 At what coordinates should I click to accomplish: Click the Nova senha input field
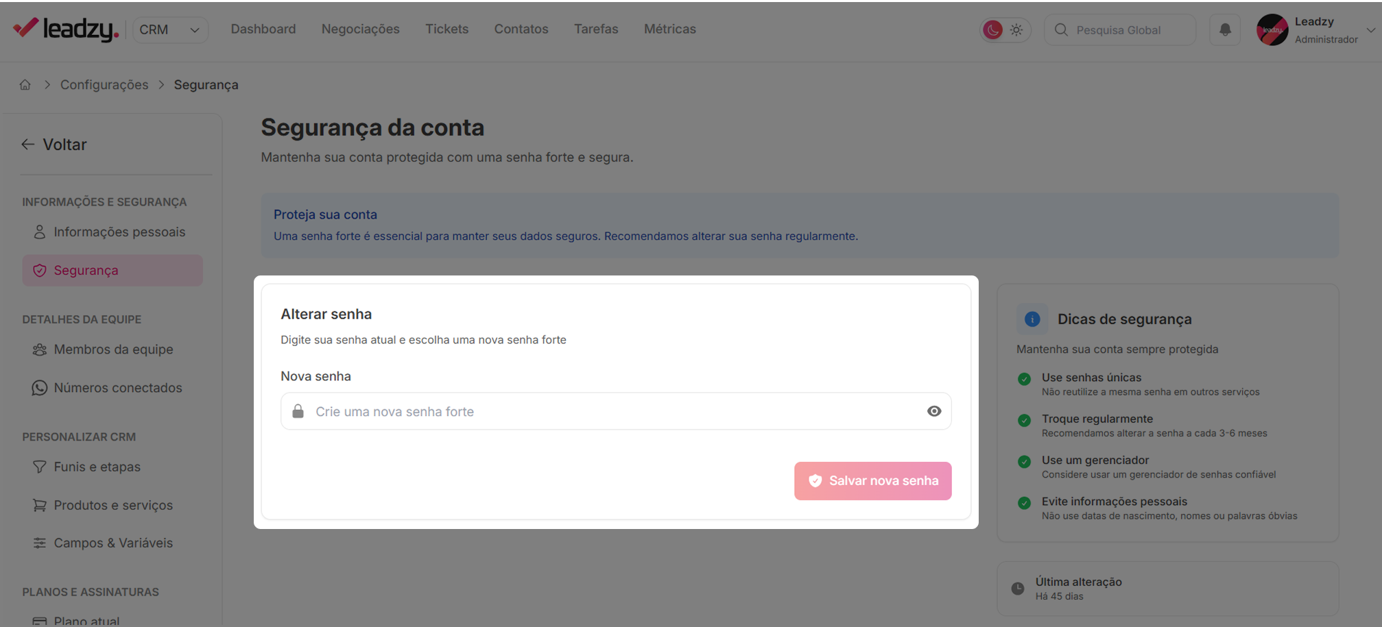[616, 411]
